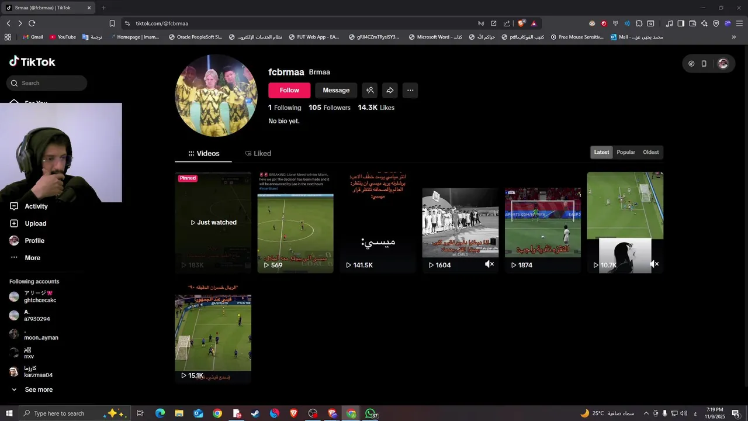Click the music note playlist icon in the toolbar
The image size is (748, 421).
[x=669, y=23]
